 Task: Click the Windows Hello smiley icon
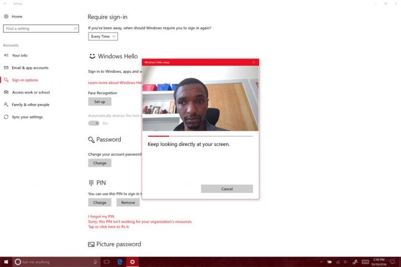coord(92,56)
